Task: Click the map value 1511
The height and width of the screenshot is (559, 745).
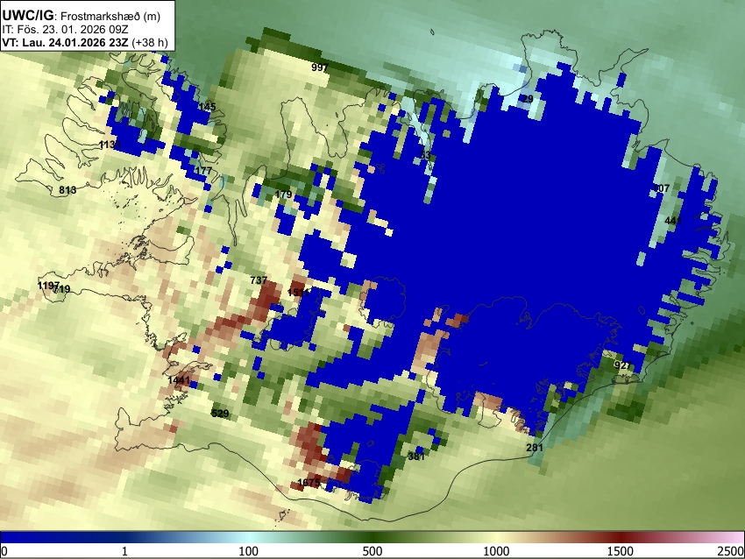Action: 299,293
